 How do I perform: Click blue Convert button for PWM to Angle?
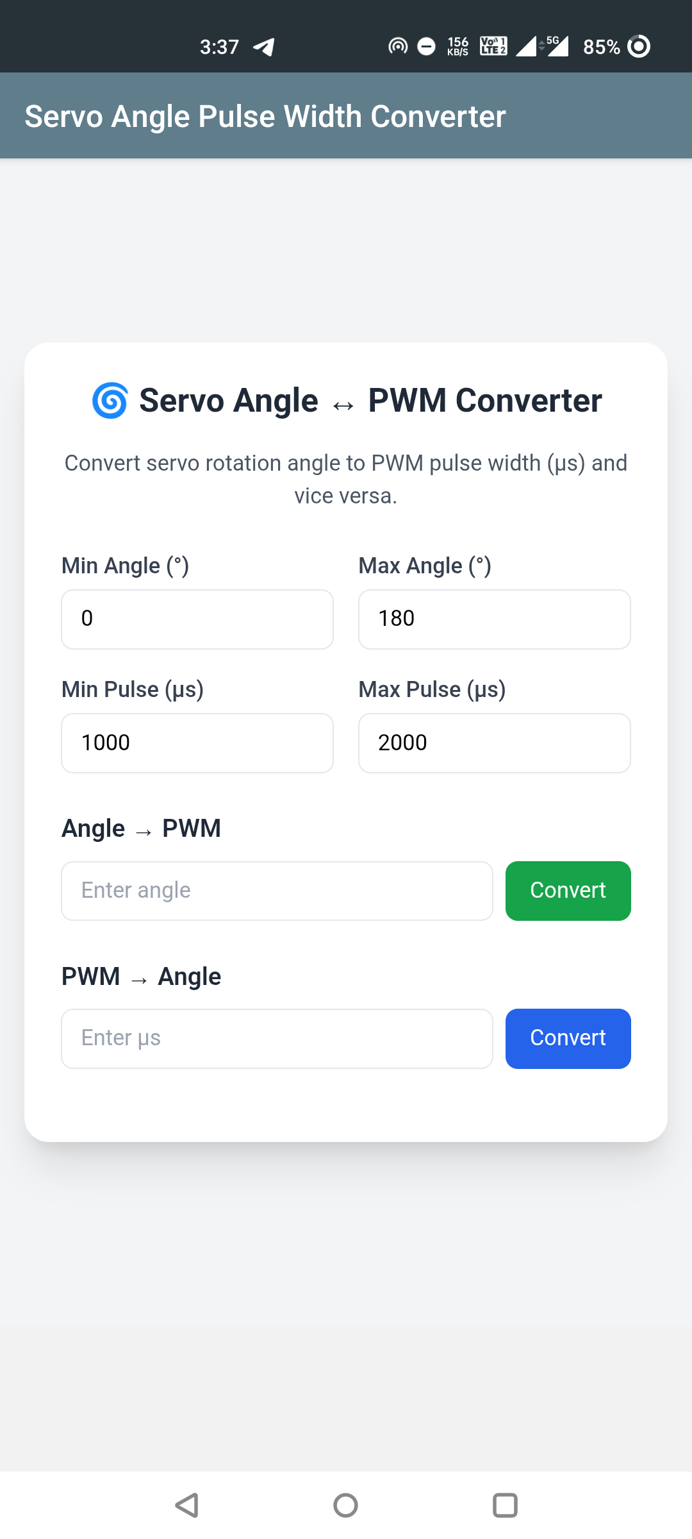568,1038
